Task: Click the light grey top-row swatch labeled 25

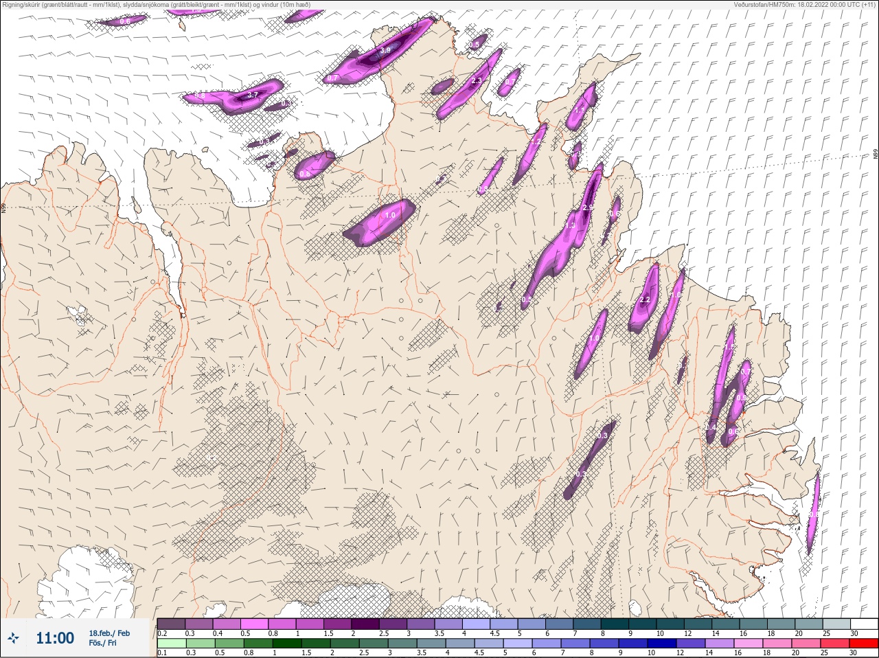Action: [836, 624]
